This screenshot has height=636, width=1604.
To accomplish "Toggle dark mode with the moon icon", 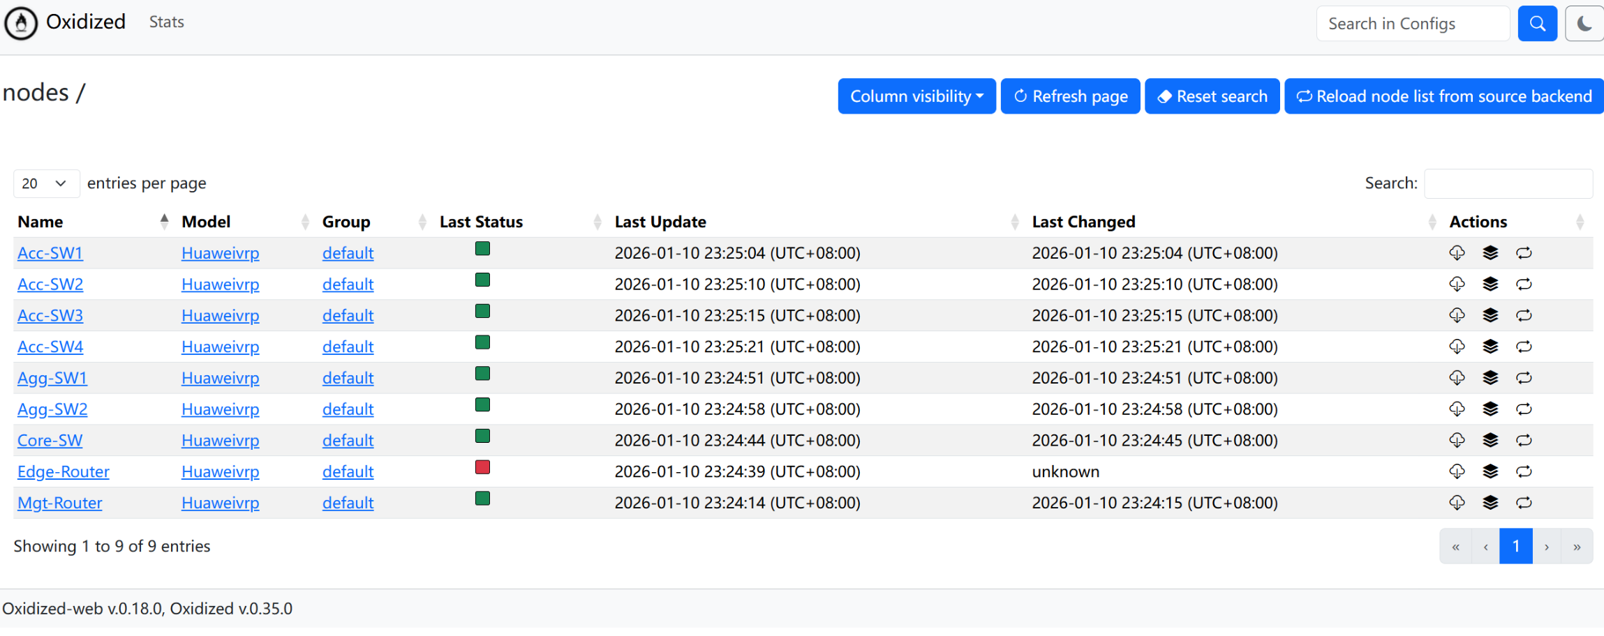I will click(x=1584, y=24).
